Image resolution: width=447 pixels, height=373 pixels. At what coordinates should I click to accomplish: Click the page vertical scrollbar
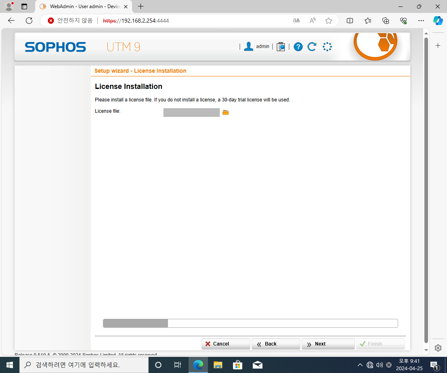click(x=426, y=190)
